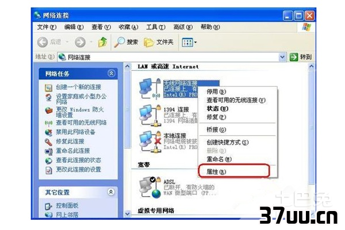The image size is (345, 230).
Task: Open the address bar dropdown arrow
Action: pyautogui.click(x=282, y=57)
